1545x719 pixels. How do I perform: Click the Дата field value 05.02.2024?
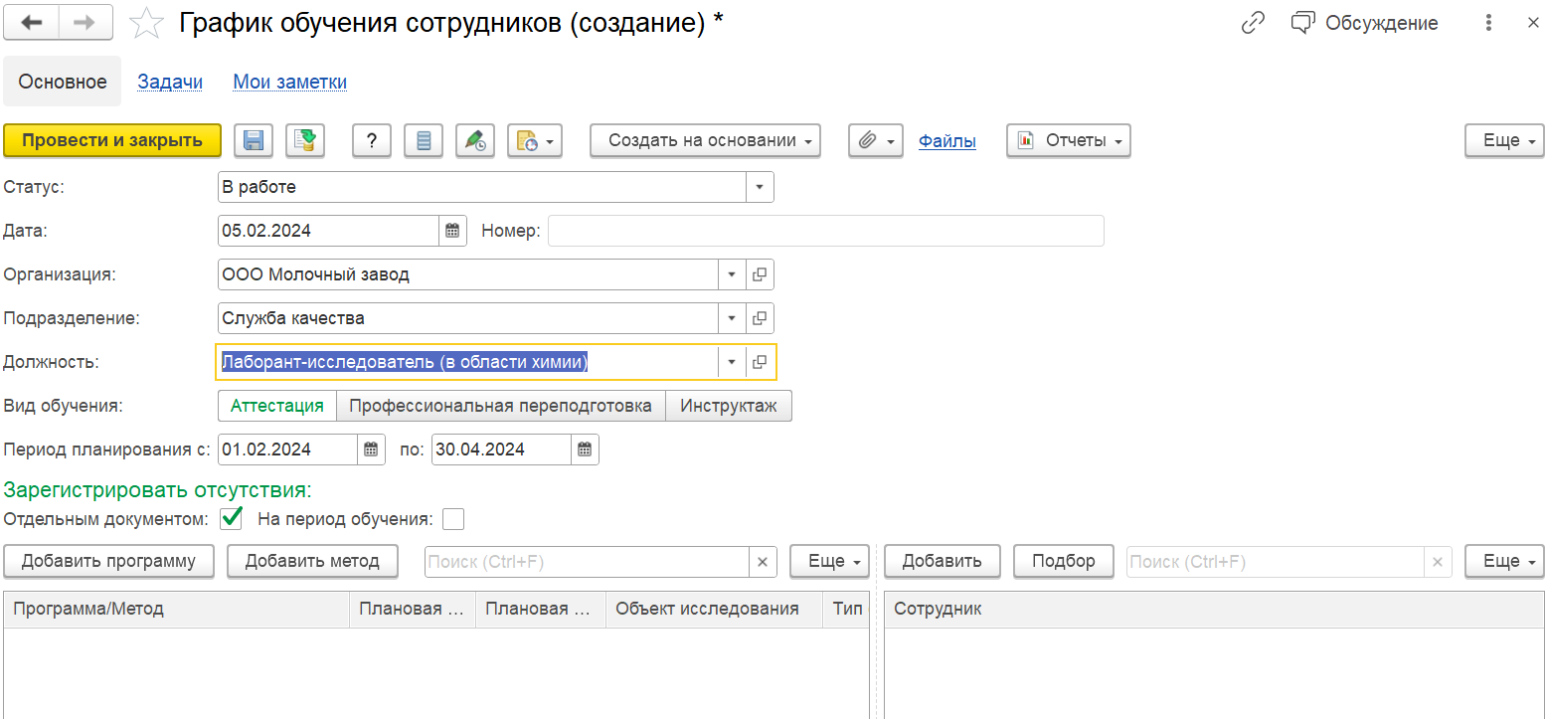click(x=328, y=231)
